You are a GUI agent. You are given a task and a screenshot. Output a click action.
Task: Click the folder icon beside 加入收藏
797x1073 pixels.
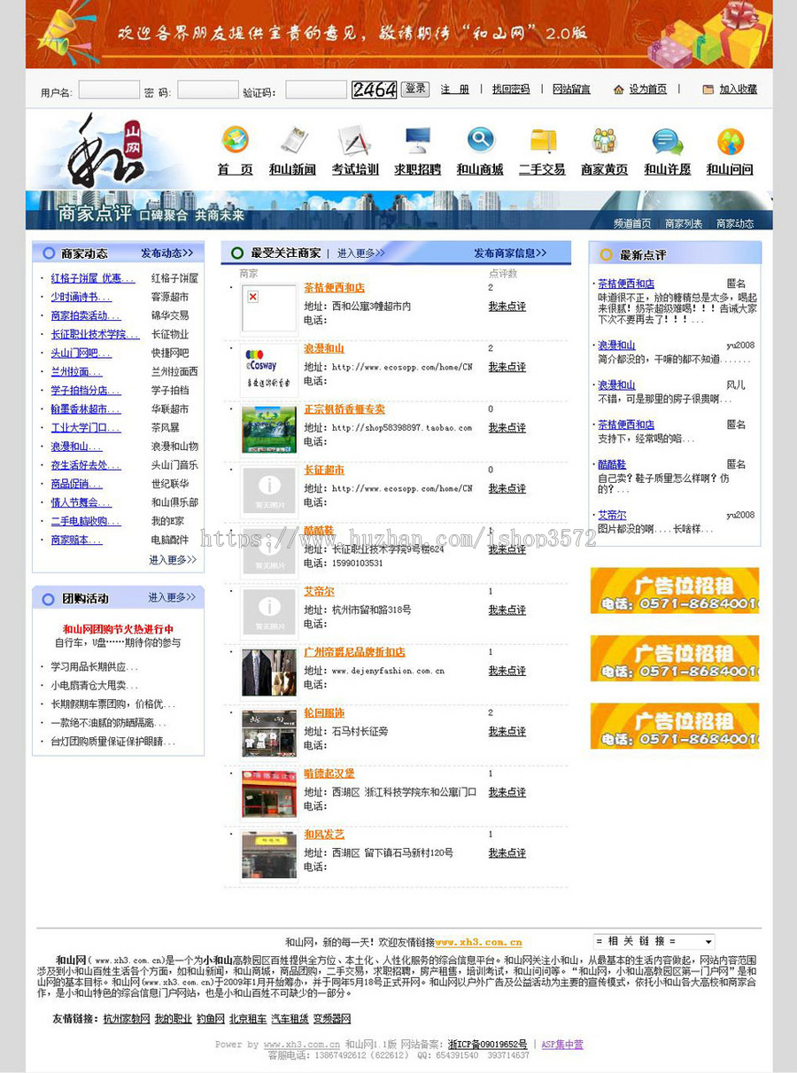click(708, 89)
